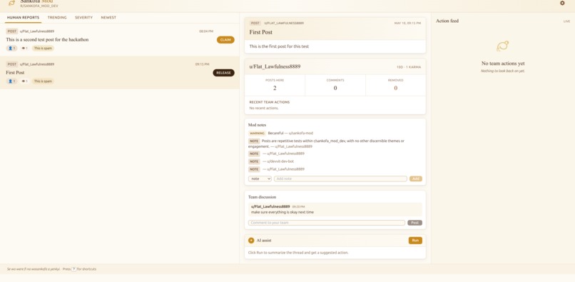The height and width of the screenshot is (282, 575).
Task: Click u/devvit-dev-bot author in Mod notes
Action: point(280,161)
